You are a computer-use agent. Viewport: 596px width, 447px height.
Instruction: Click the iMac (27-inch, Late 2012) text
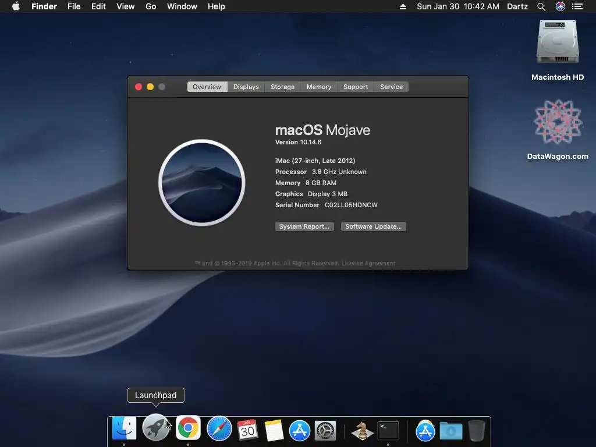[315, 161]
